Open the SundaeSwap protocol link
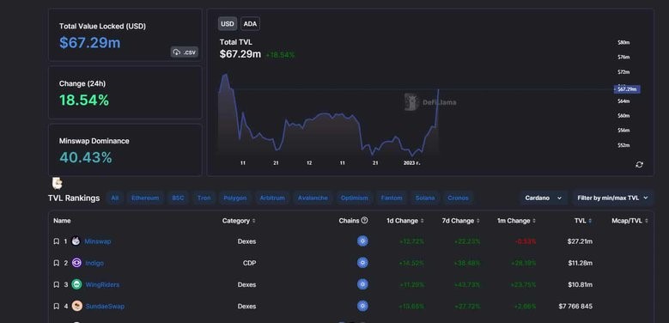Image resolution: width=669 pixels, height=323 pixels. [x=105, y=307]
